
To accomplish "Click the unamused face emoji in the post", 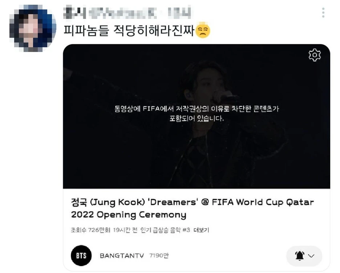I will [203, 30].
